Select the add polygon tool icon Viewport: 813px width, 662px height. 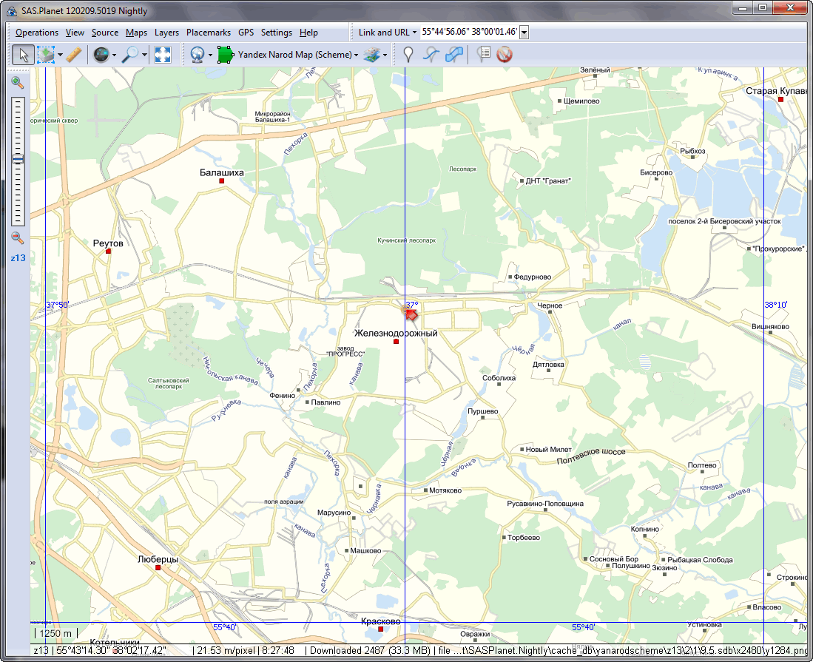pyautogui.click(x=455, y=55)
